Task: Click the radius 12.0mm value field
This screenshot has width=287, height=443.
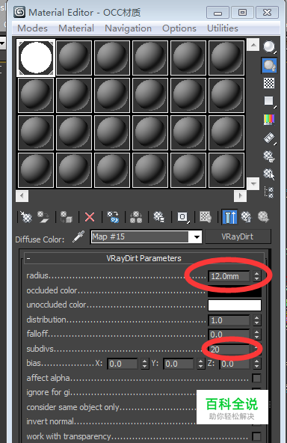Action: (229, 276)
